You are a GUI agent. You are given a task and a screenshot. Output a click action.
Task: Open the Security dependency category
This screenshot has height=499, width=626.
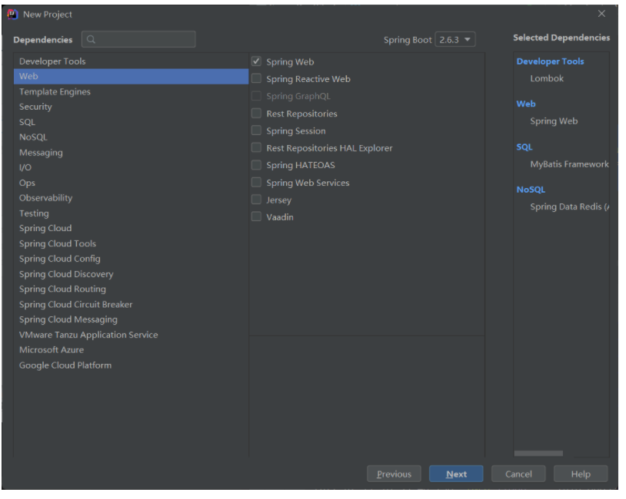coord(35,107)
